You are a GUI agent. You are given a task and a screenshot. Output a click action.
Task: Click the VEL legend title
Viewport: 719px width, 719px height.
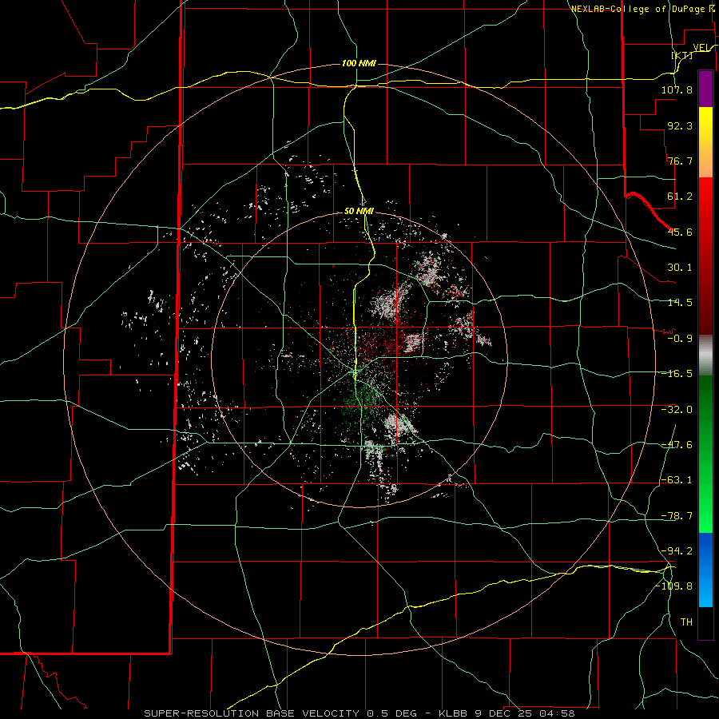(x=701, y=47)
